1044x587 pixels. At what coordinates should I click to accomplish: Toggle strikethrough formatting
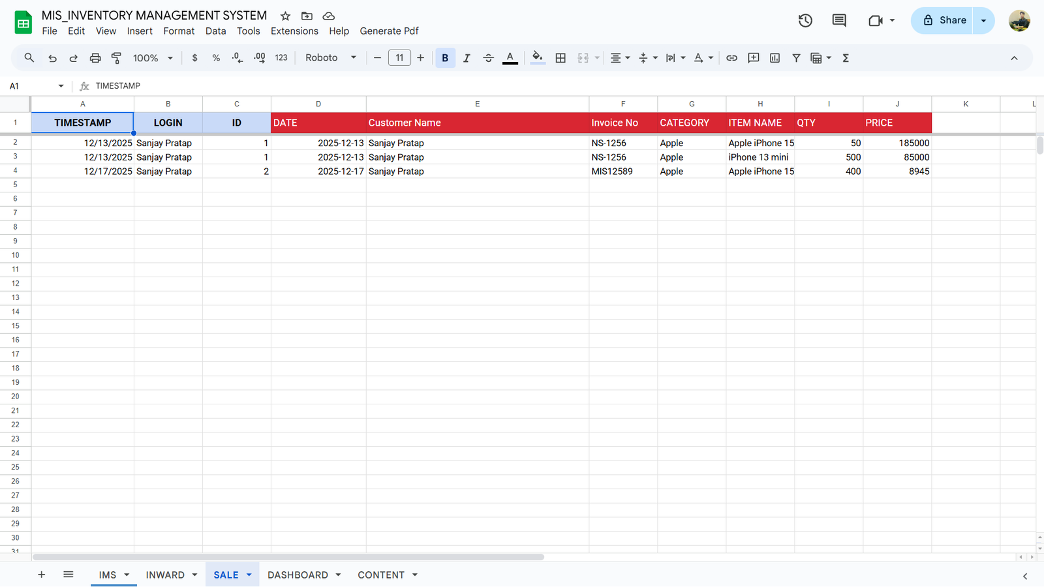488,58
